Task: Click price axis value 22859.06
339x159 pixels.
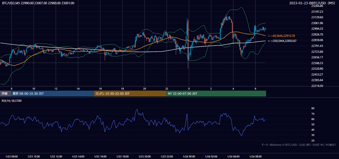Action: coord(317,40)
